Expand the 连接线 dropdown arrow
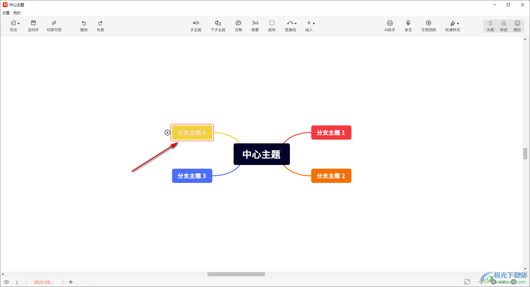Viewport: 530px width, 287px height. [296, 23]
